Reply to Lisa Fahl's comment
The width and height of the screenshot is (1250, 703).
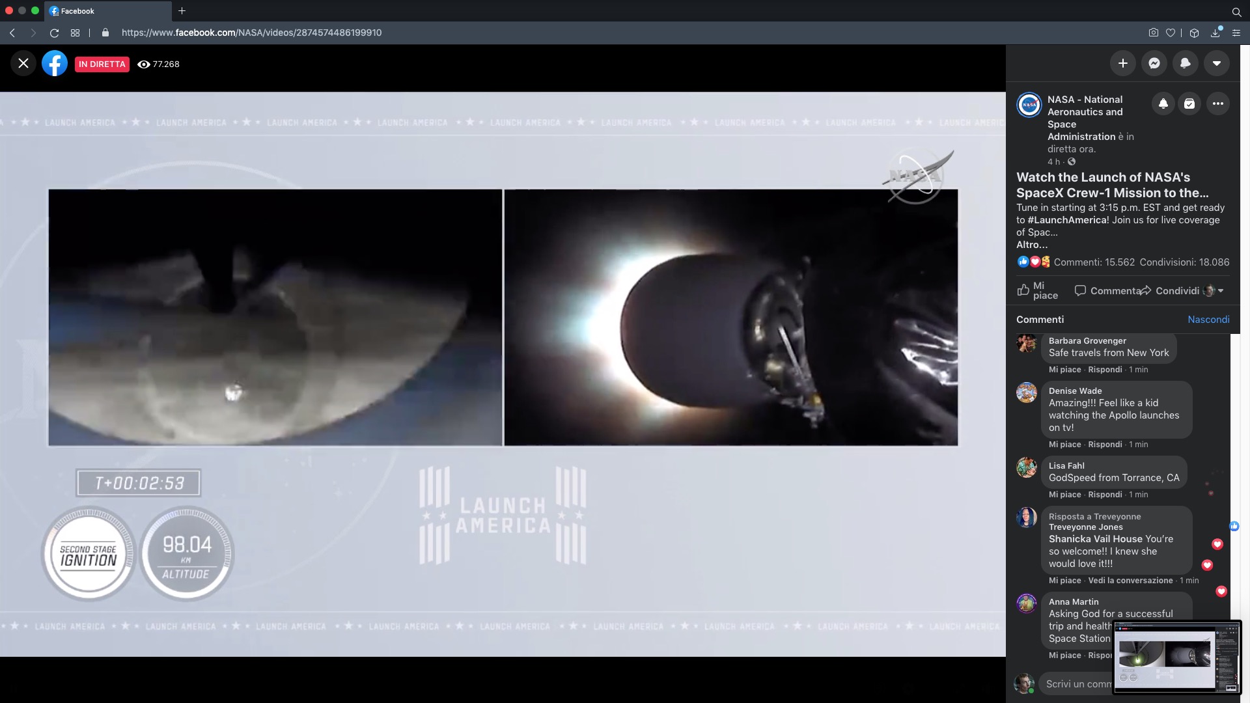(1105, 495)
